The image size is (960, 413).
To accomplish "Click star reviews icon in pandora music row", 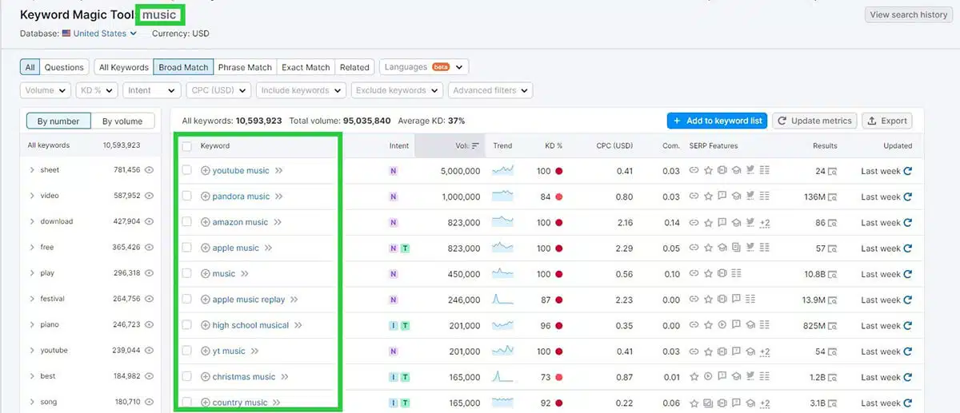I will click(708, 197).
